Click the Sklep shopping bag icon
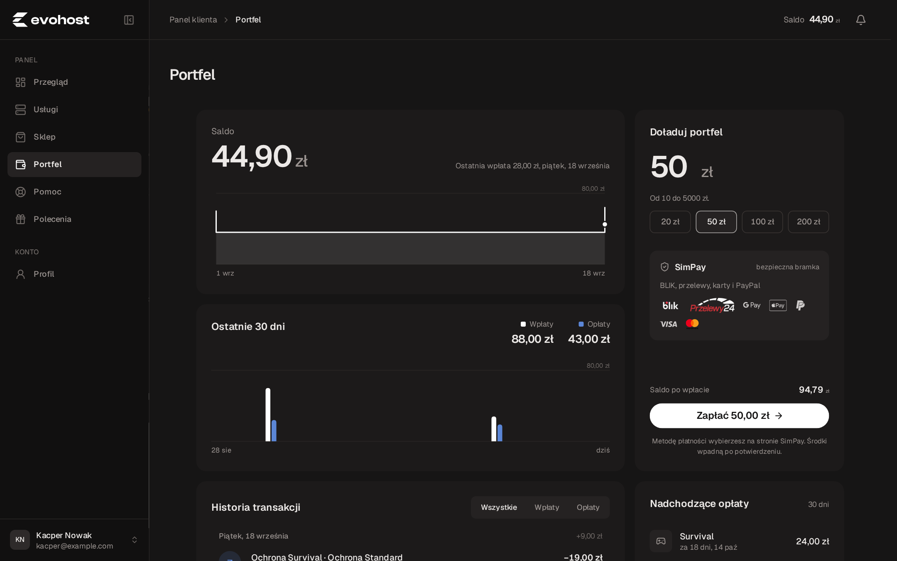 pos(20,137)
